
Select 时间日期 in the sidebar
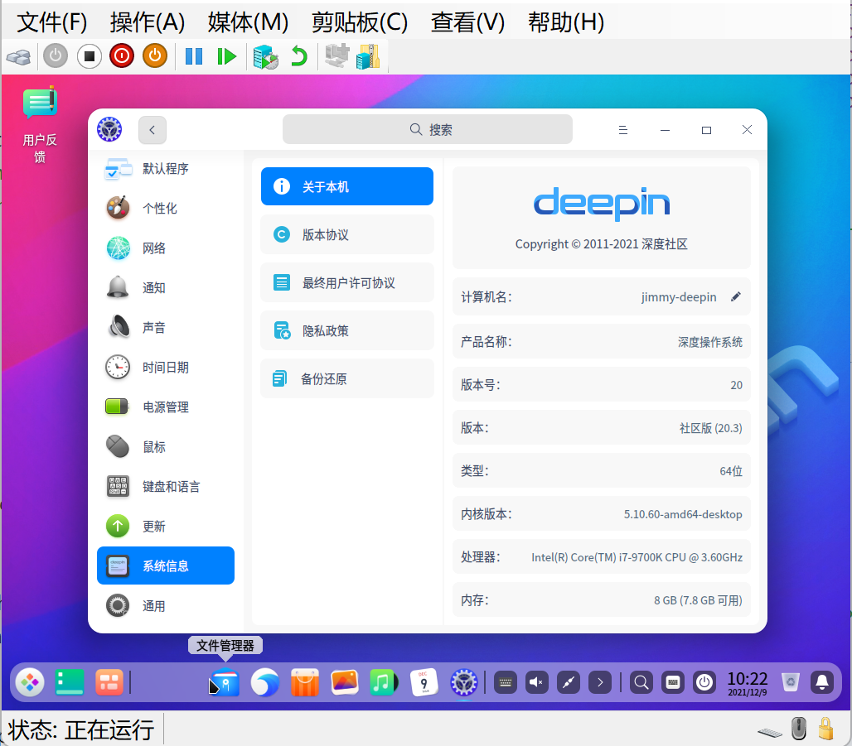166,368
